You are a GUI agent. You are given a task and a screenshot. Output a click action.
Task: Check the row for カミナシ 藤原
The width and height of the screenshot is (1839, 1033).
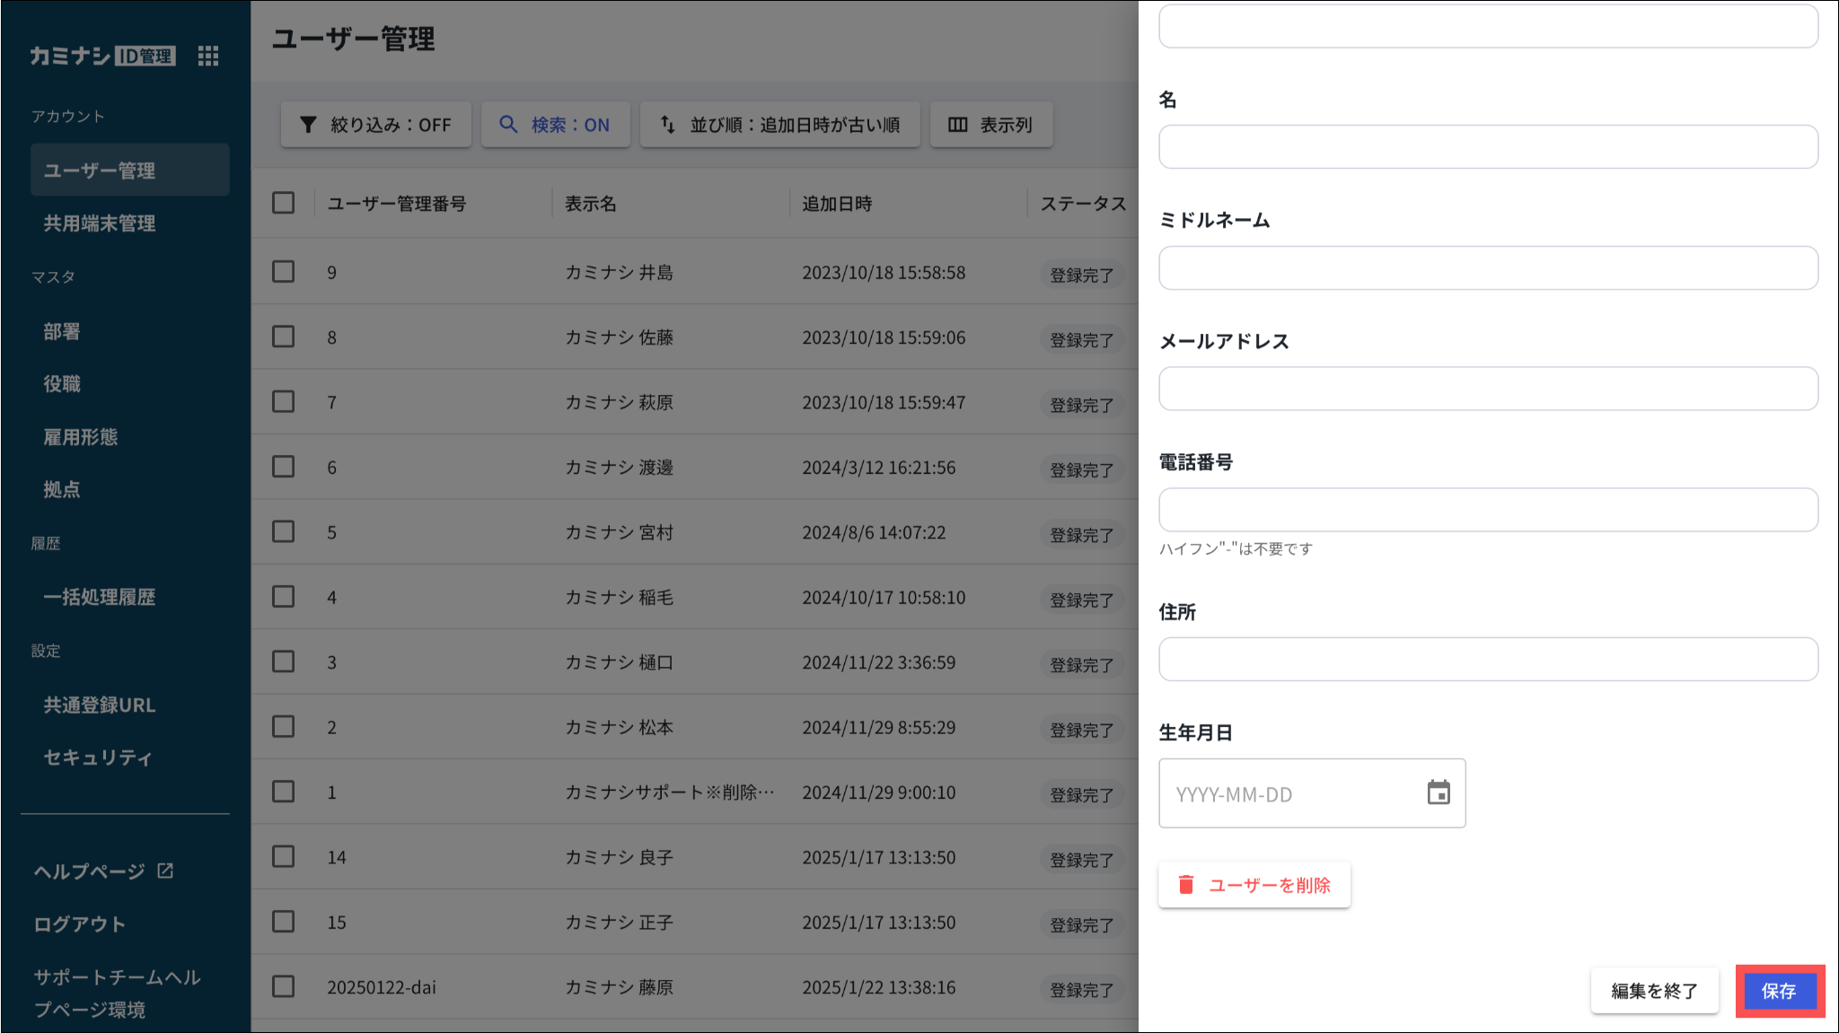coord(284,986)
